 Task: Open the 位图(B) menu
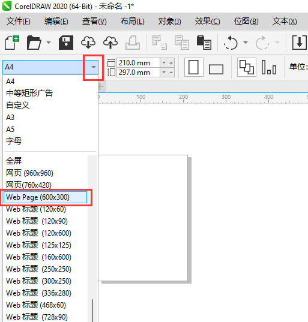[x=246, y=22]
